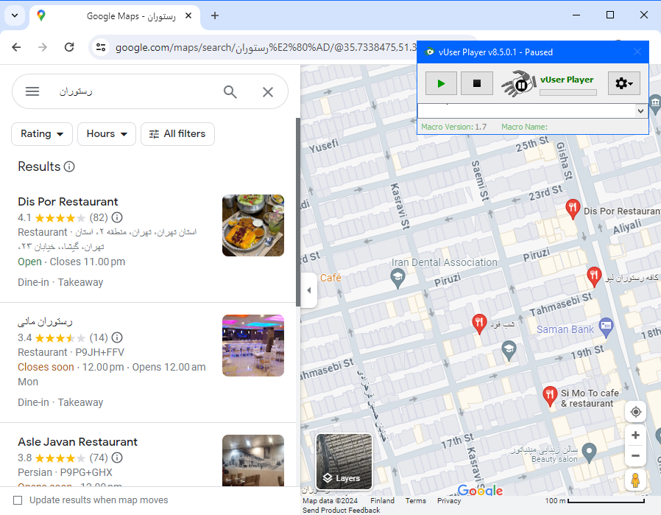This screenshot has width=661, height=515.
Task: Click the vUser Player green play button
Action: (441, 83)
